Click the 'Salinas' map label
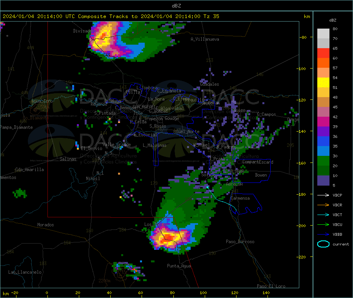The image size is (353, 298). tap(68, 159)
